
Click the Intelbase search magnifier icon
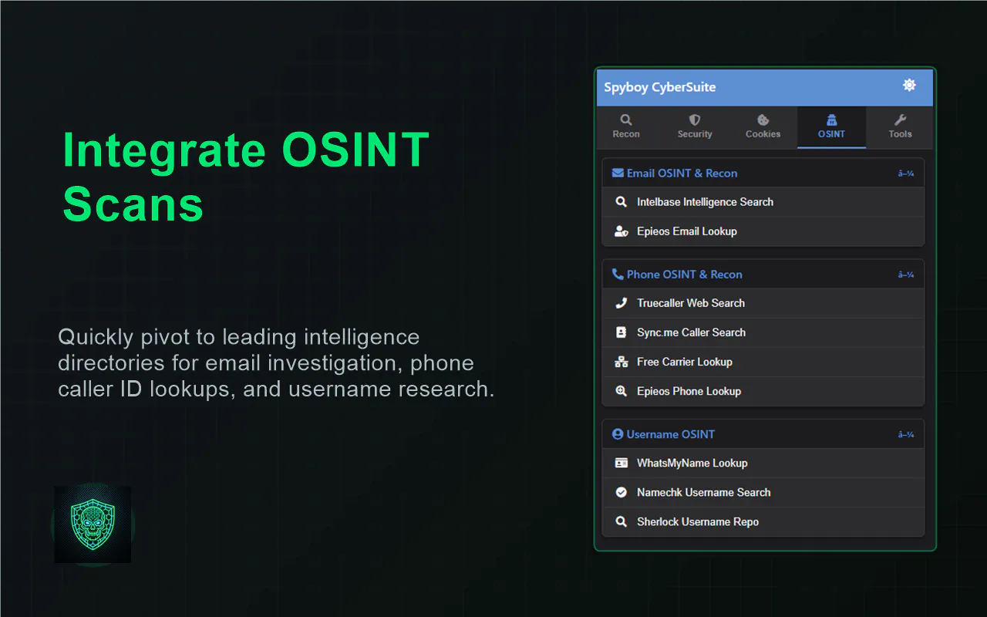pyautogui.click(x=621, y=202)
